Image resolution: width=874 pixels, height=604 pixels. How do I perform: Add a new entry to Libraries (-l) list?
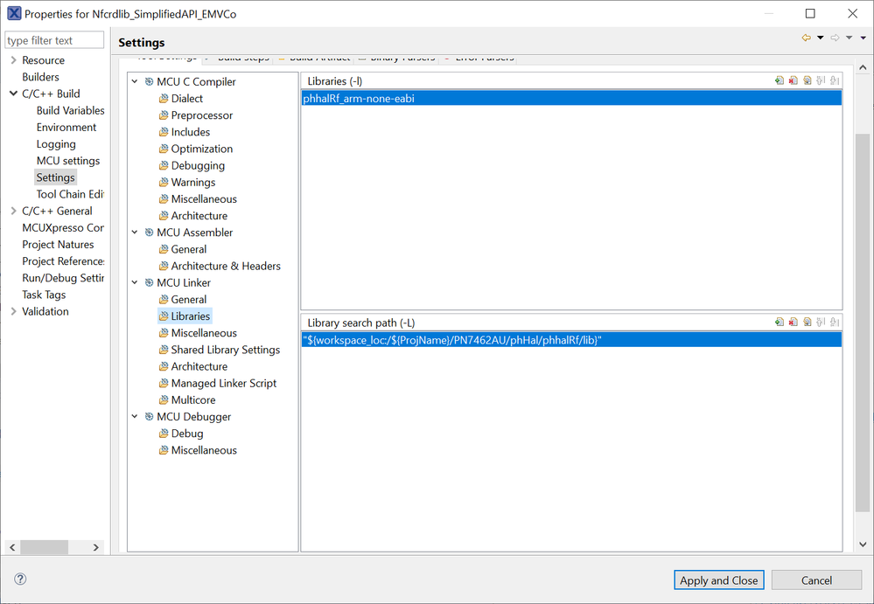click(x=779, y=80)
